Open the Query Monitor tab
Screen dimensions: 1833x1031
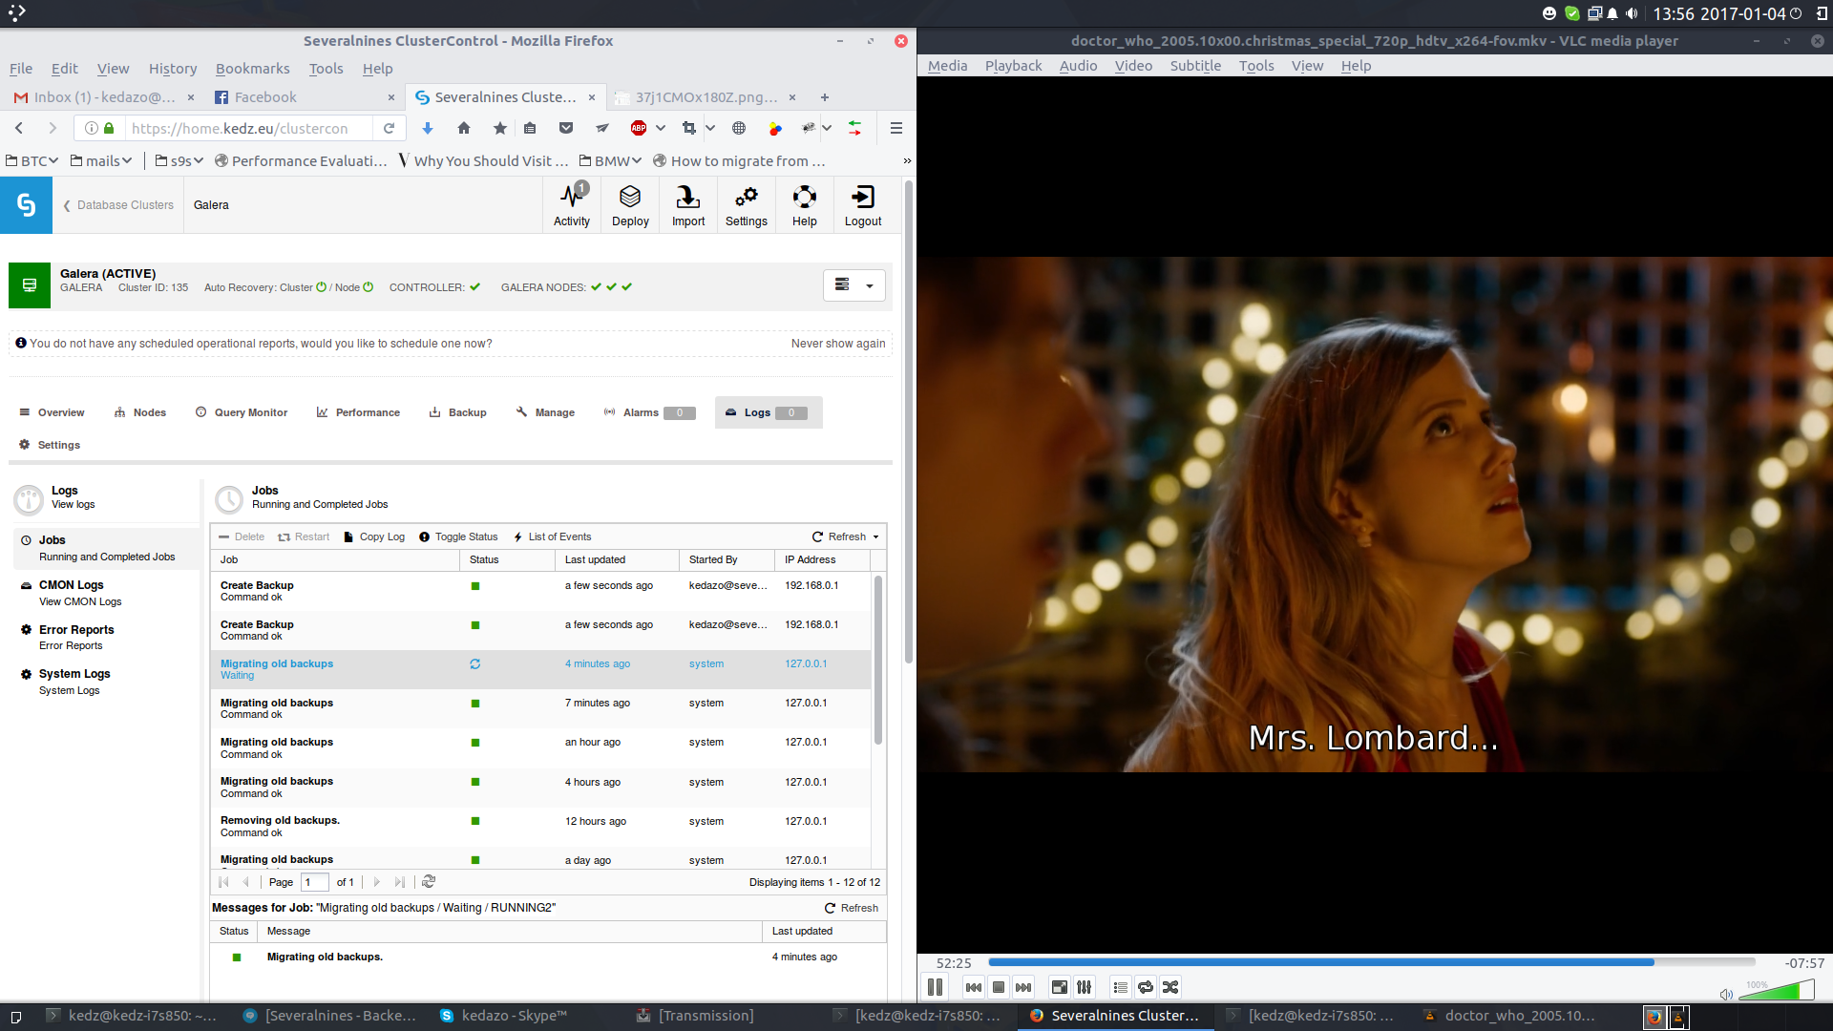242,412
